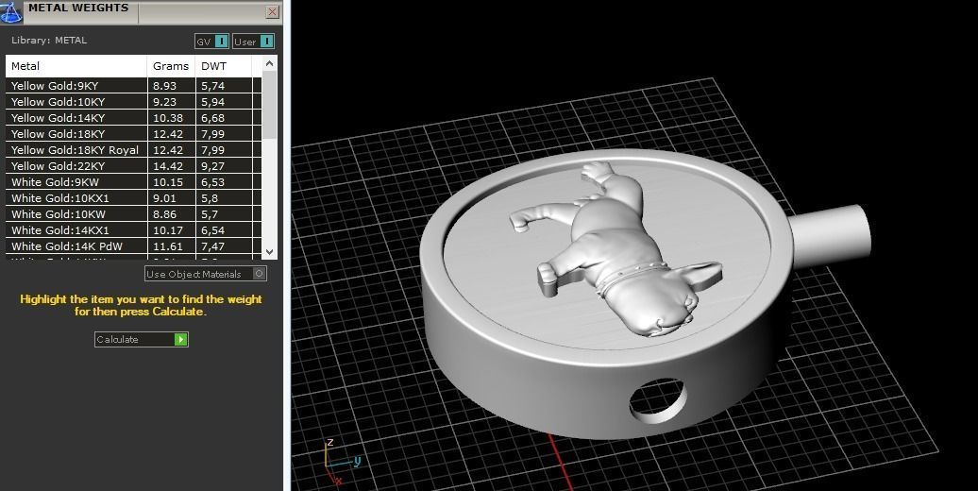
Task: Click the 7,47 DWT cell
Action: coord(224,246)
